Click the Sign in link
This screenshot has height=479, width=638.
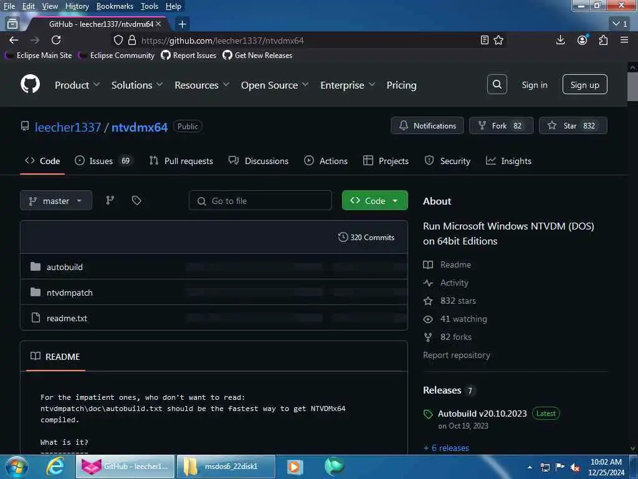(x=534, y=85)
